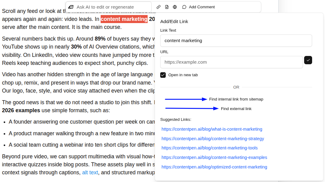Focus the URL input field
Image resolution: width=325 pixels, height=182 pixels.
[x=231, y=62]
